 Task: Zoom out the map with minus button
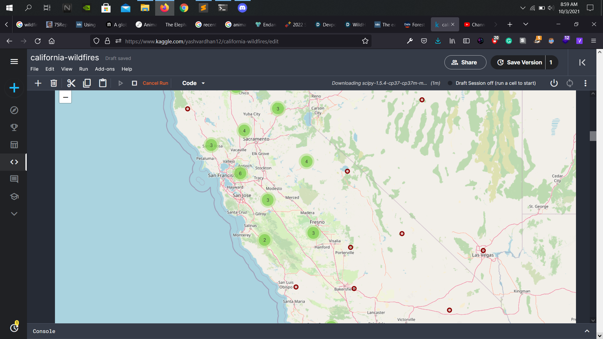65,97
